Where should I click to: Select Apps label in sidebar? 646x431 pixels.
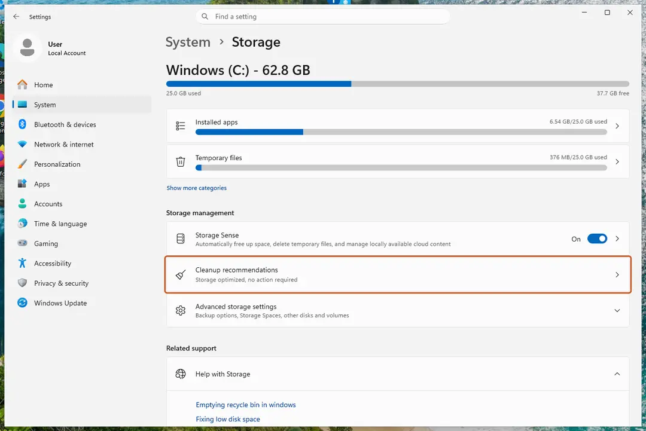tap(42, 184)
